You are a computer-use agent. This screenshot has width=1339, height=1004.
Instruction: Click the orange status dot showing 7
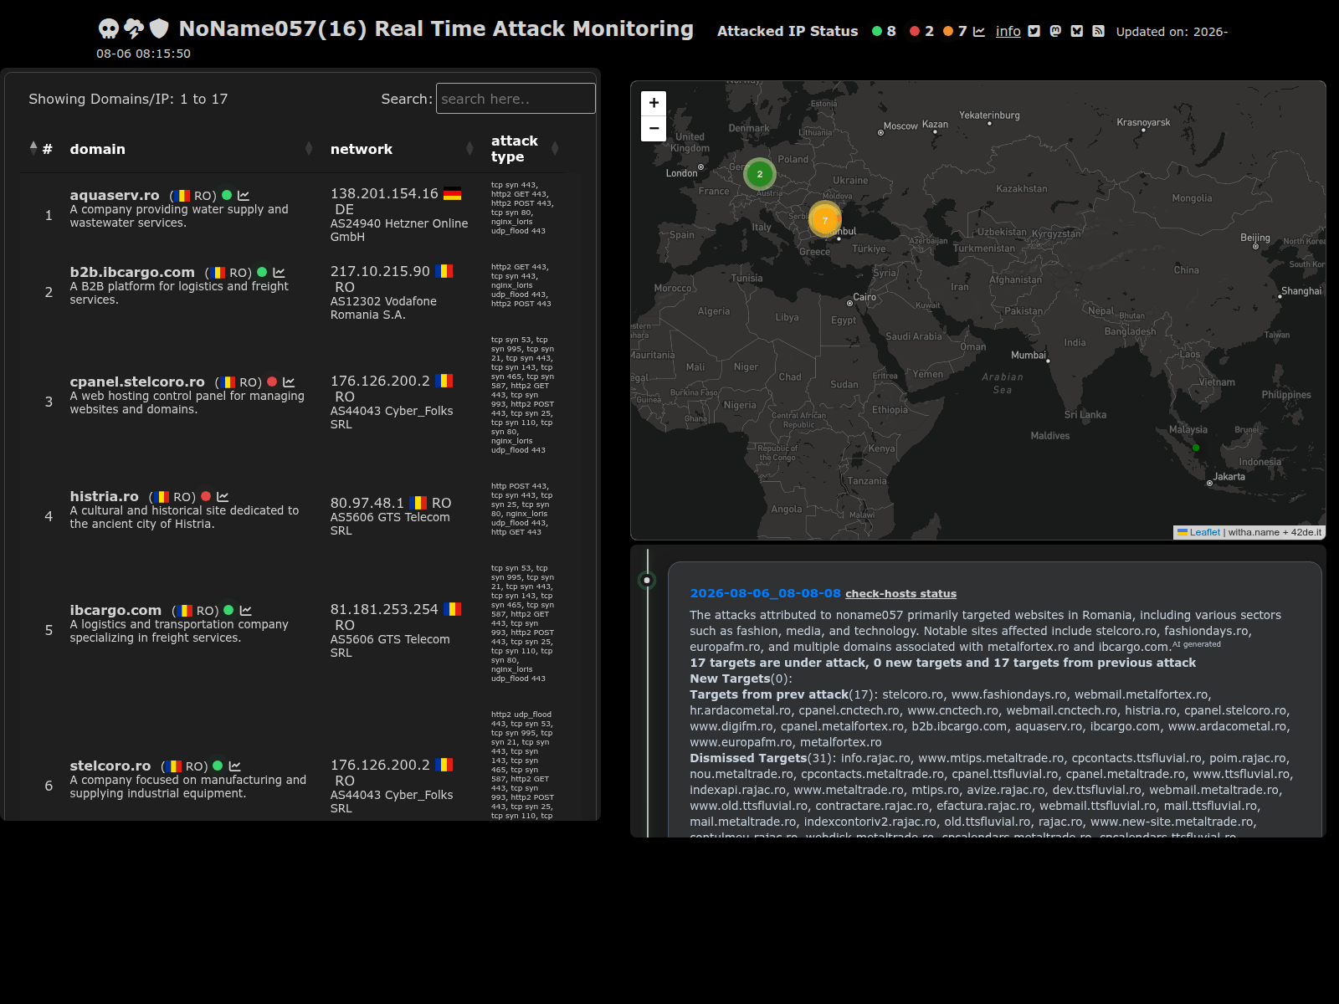(x=948, y=31)
